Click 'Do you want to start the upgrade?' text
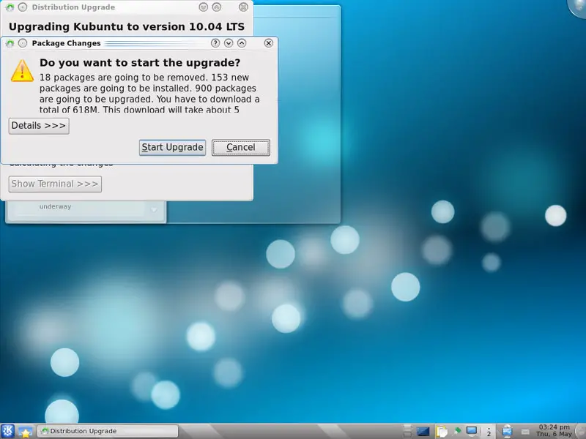Image resolution: width=586 pixels, height=439 pixels. (140, 63)
